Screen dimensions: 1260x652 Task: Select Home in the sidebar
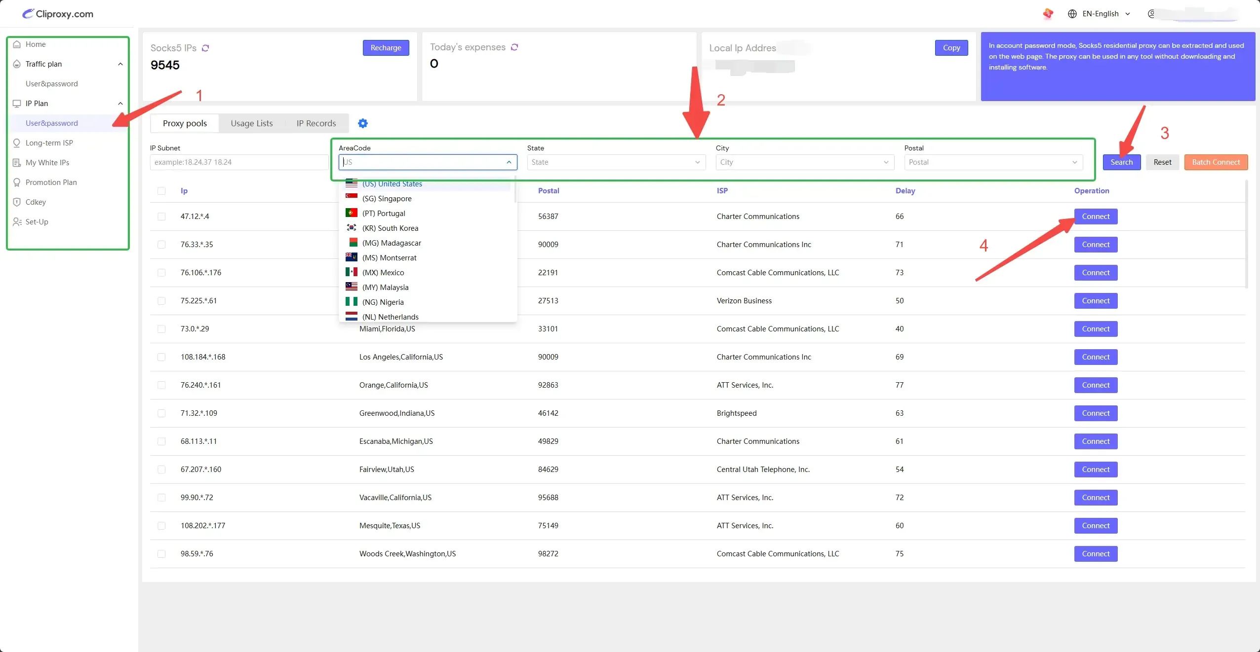36,44
